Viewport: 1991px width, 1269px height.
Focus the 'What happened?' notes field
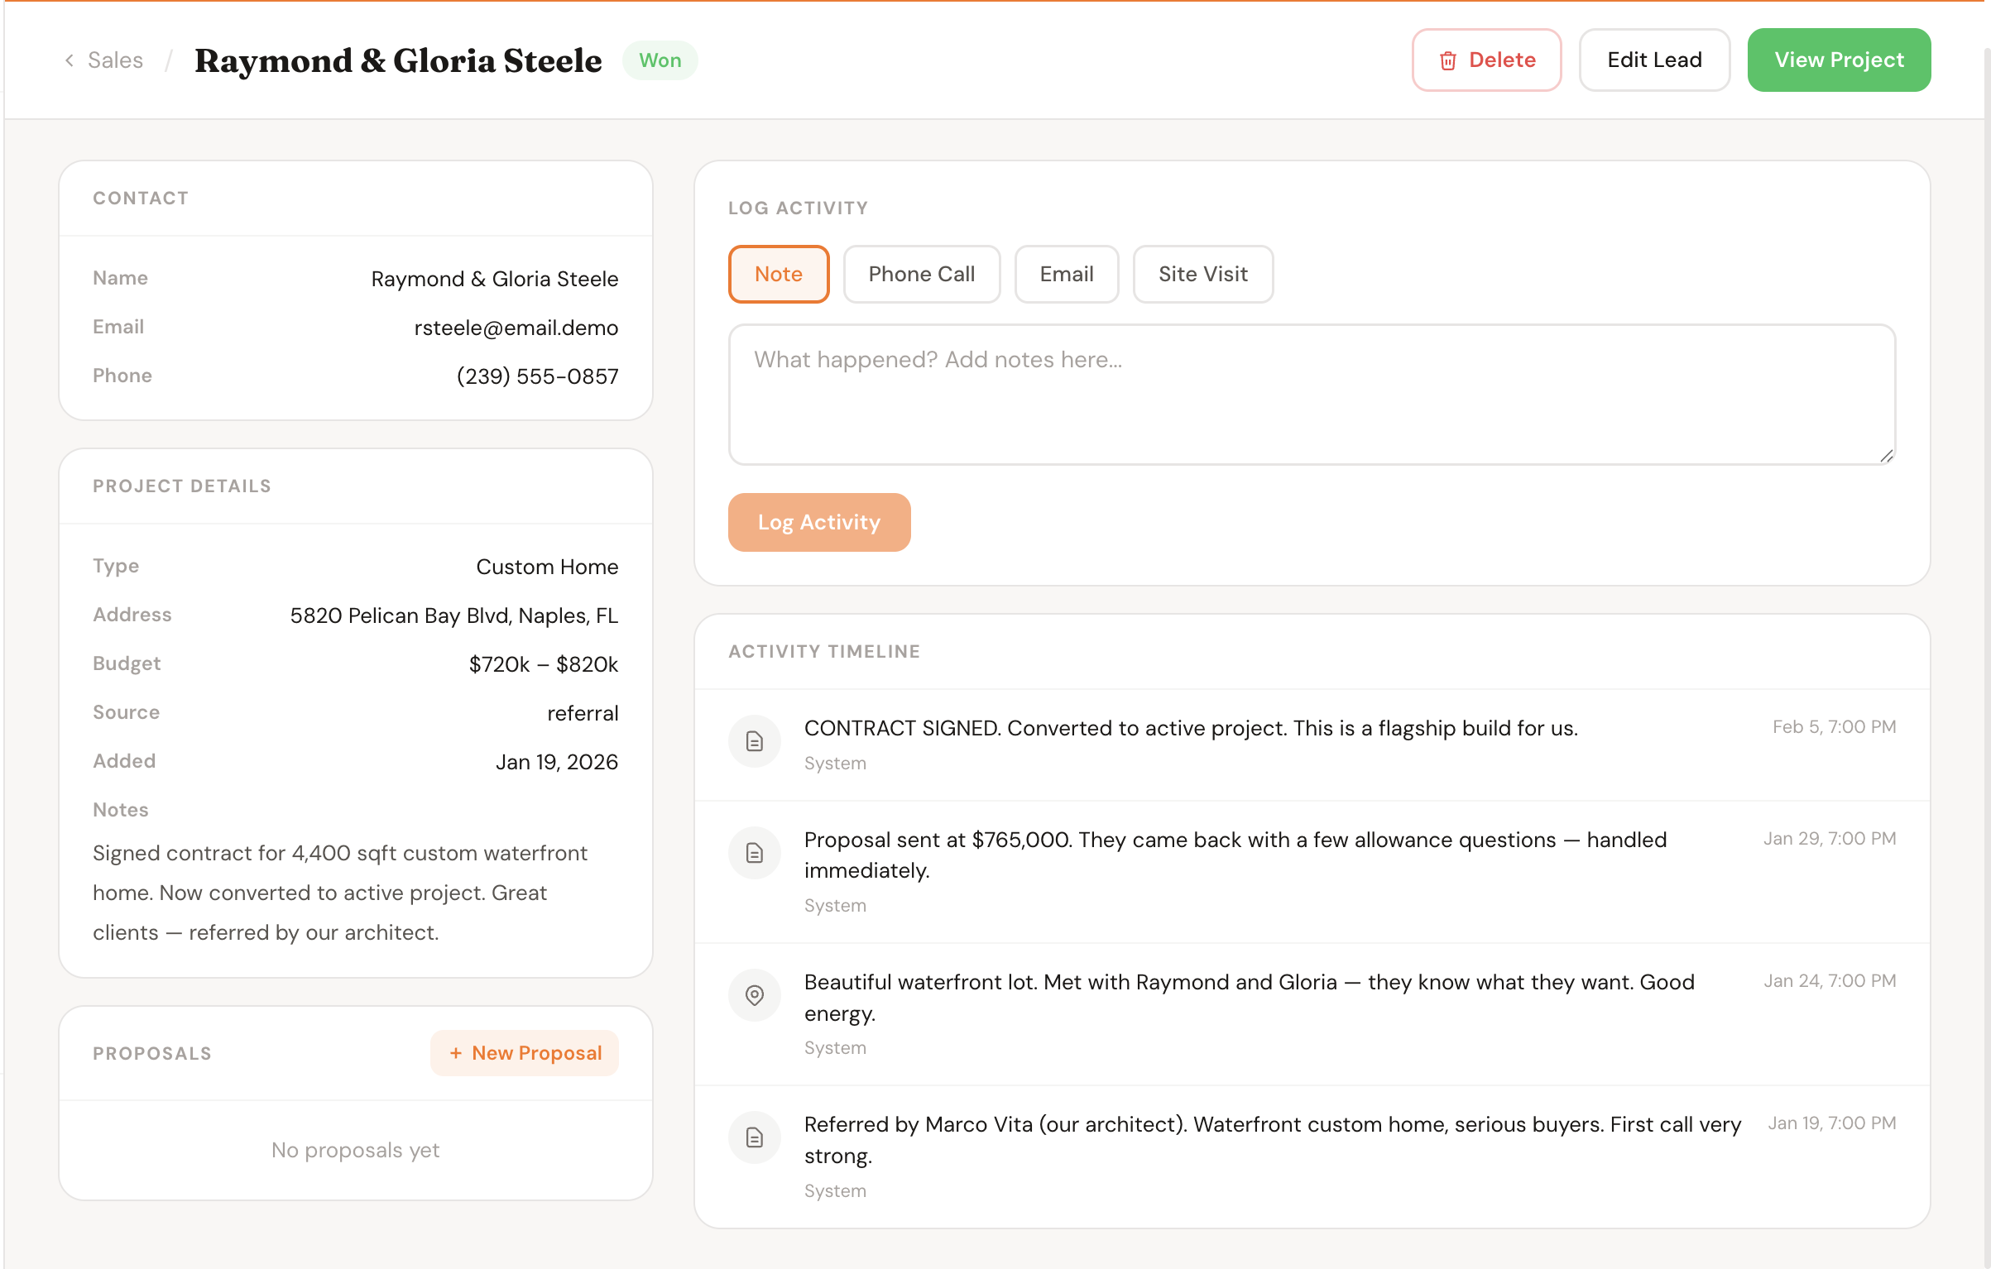[1311, 394]
